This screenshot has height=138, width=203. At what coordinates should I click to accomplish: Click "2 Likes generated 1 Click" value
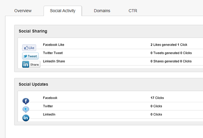click(x=169, y=45)
